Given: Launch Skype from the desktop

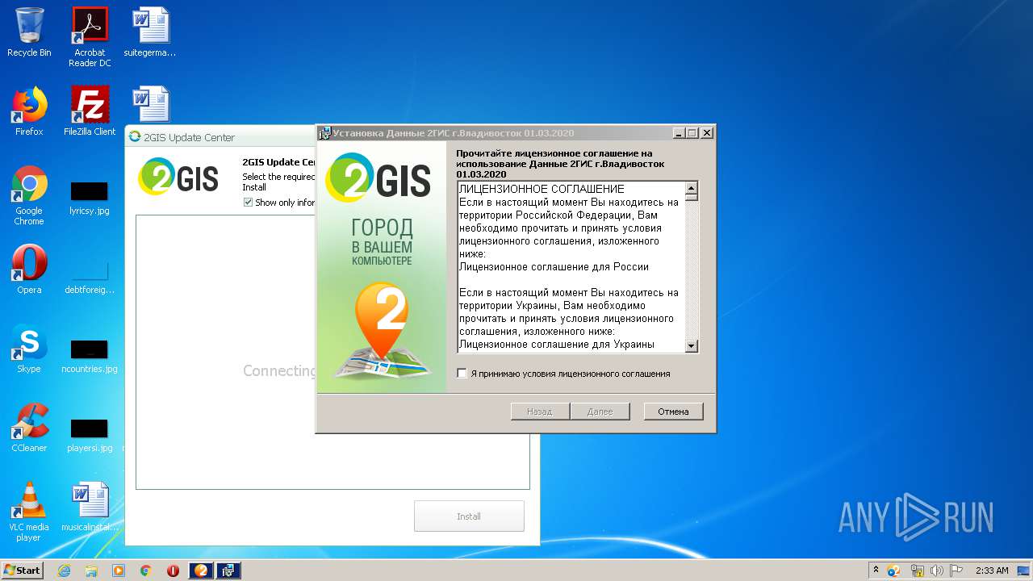Looking at the screenshot, I should tap(29, 349).
